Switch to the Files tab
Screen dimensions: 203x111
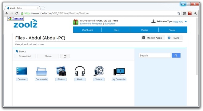tap(116, 30)
